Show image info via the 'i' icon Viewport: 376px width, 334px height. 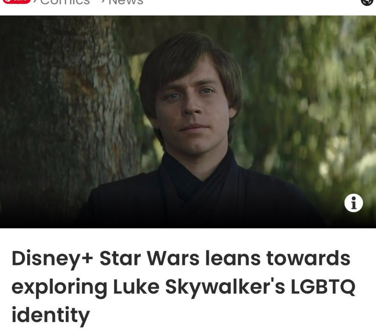click(x=354, y=203)
